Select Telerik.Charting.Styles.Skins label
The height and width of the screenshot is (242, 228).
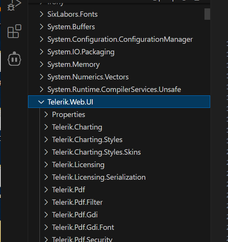tap(96, 152)
